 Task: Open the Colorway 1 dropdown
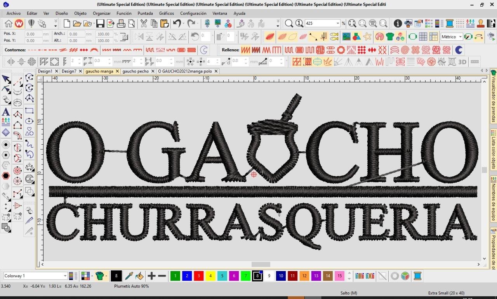(65, 276)
